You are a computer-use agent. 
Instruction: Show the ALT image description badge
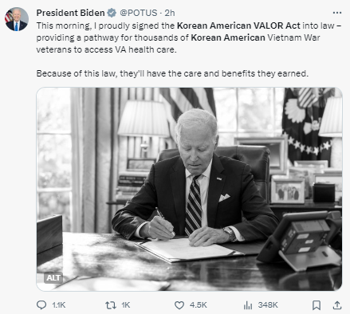(53, 278)
